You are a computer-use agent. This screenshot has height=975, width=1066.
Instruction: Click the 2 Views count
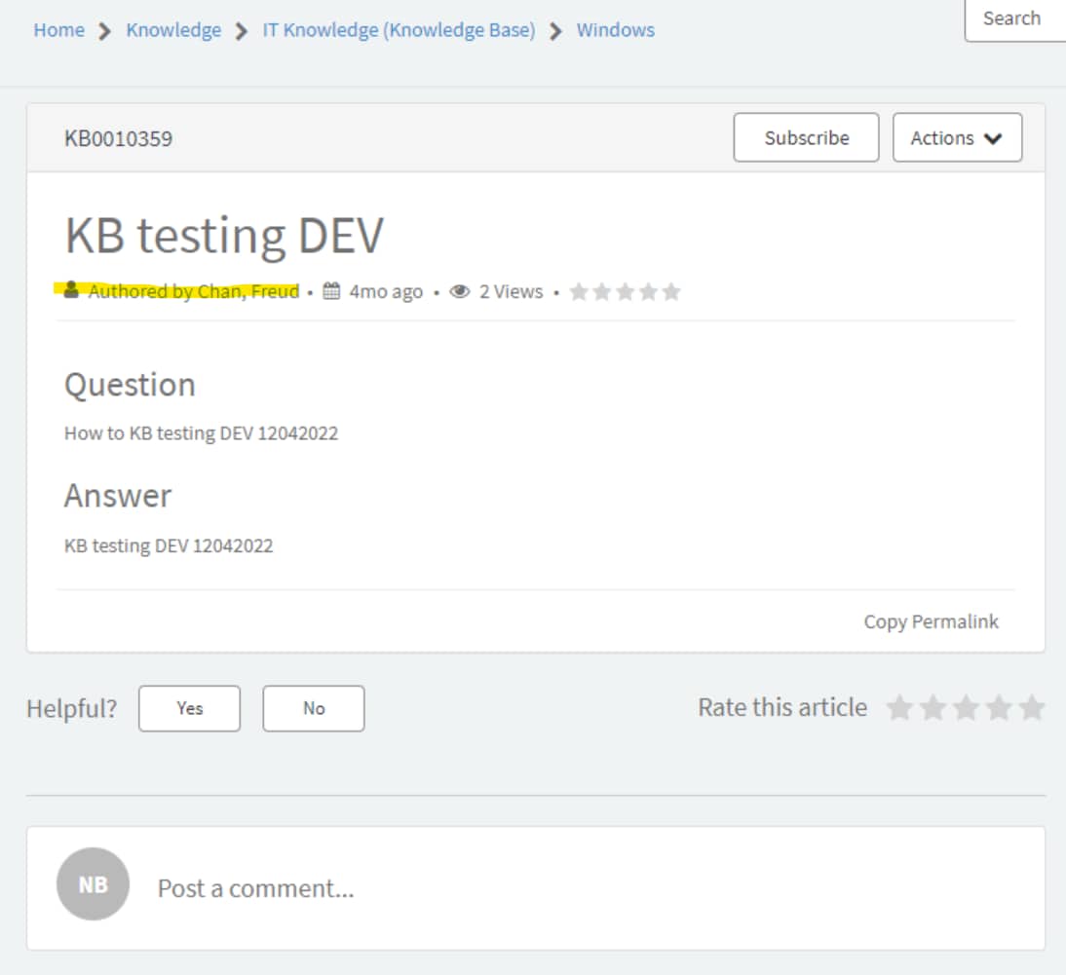point(512,291)
